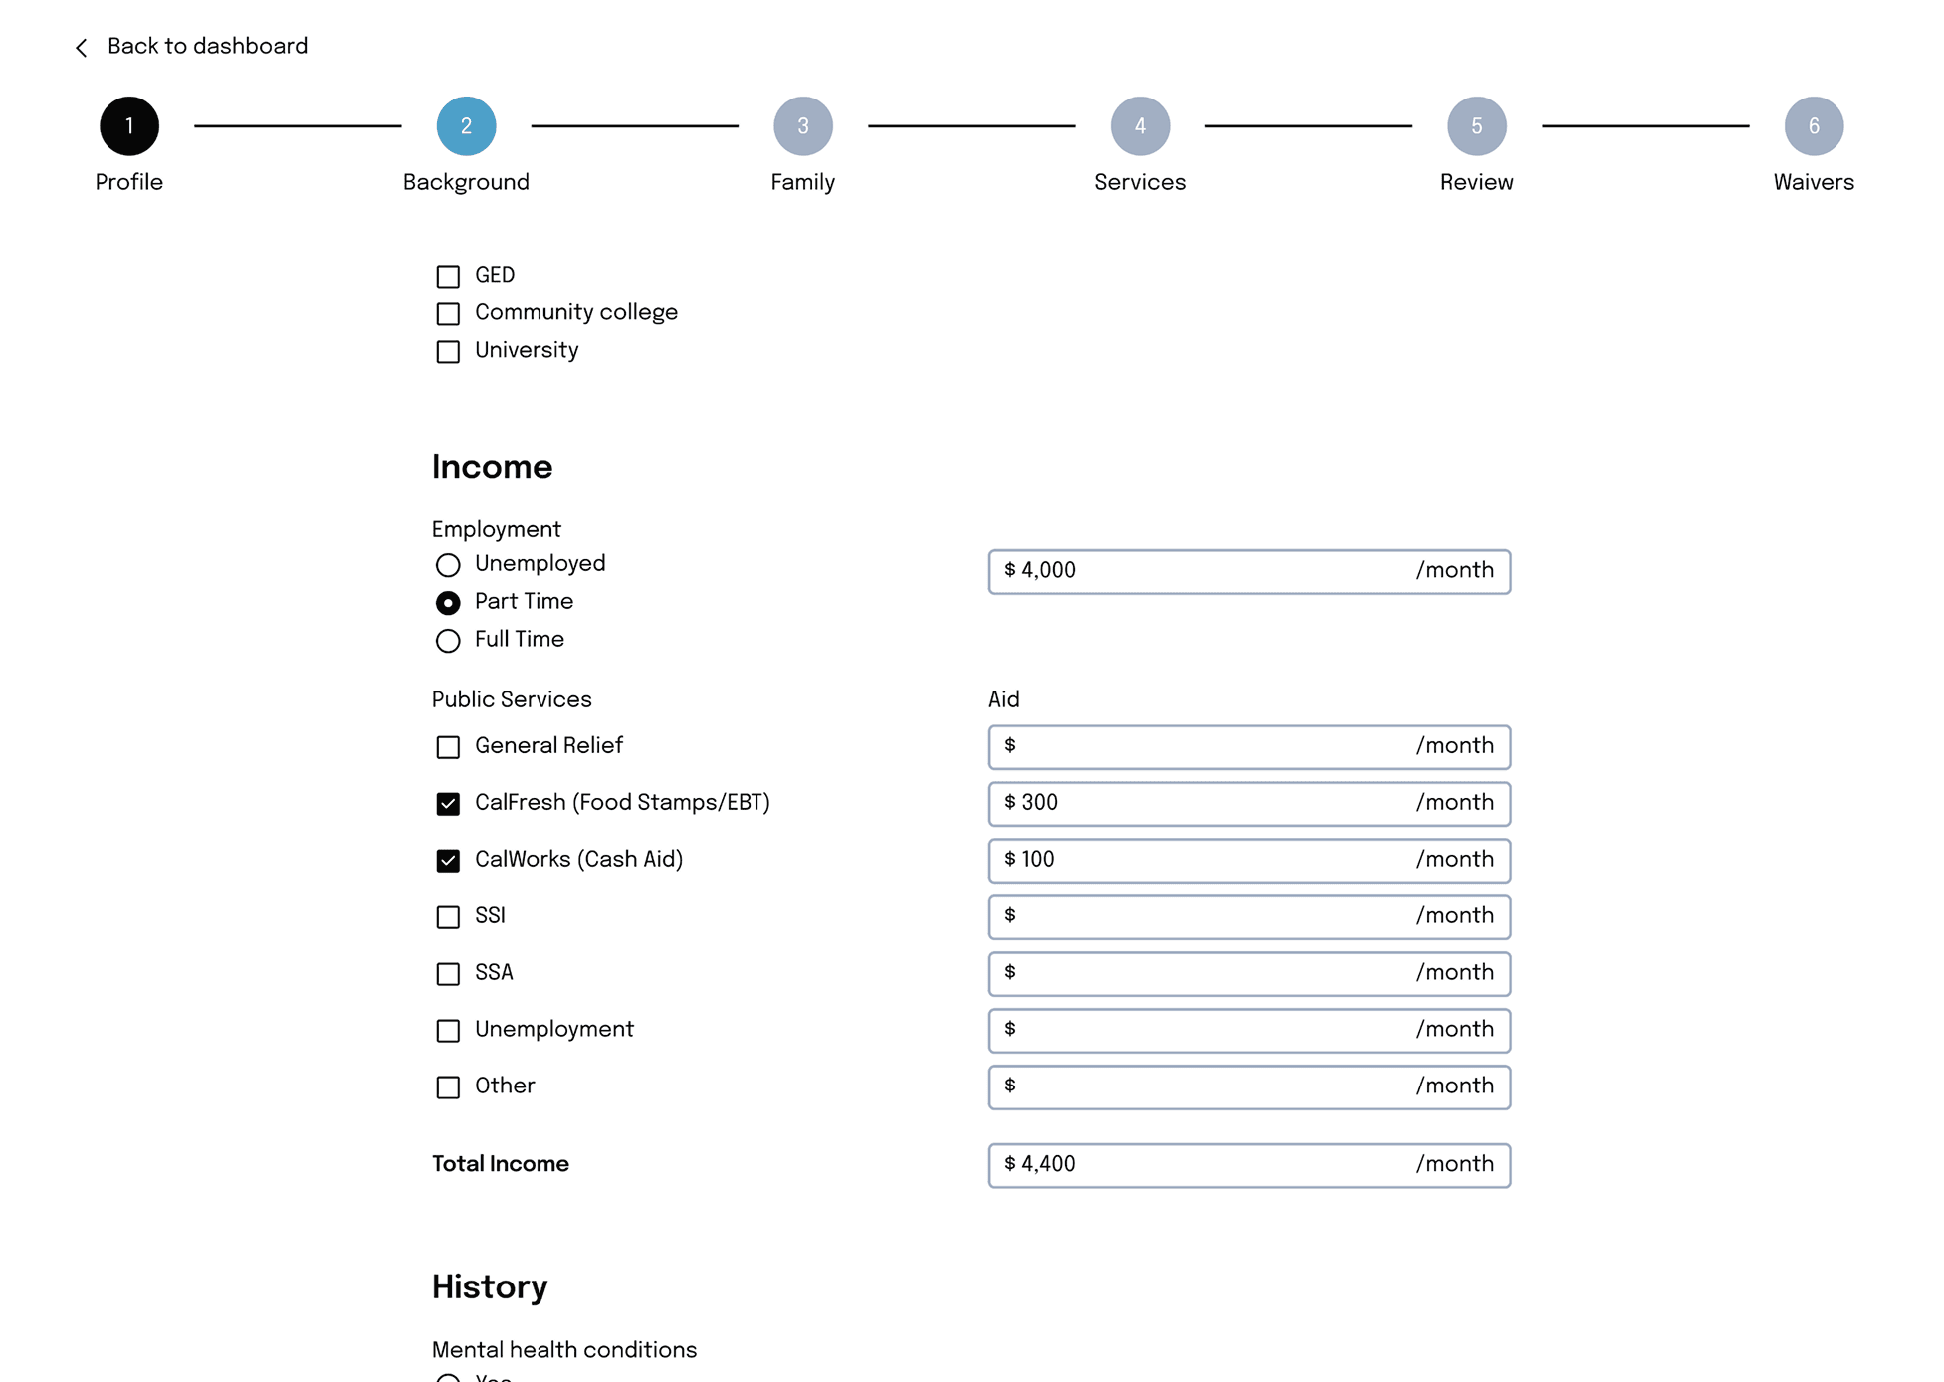Screen dimensions: 1944x1382
Task: Navigate to step 5 Review circle
Action: [x=1476, y=126]
